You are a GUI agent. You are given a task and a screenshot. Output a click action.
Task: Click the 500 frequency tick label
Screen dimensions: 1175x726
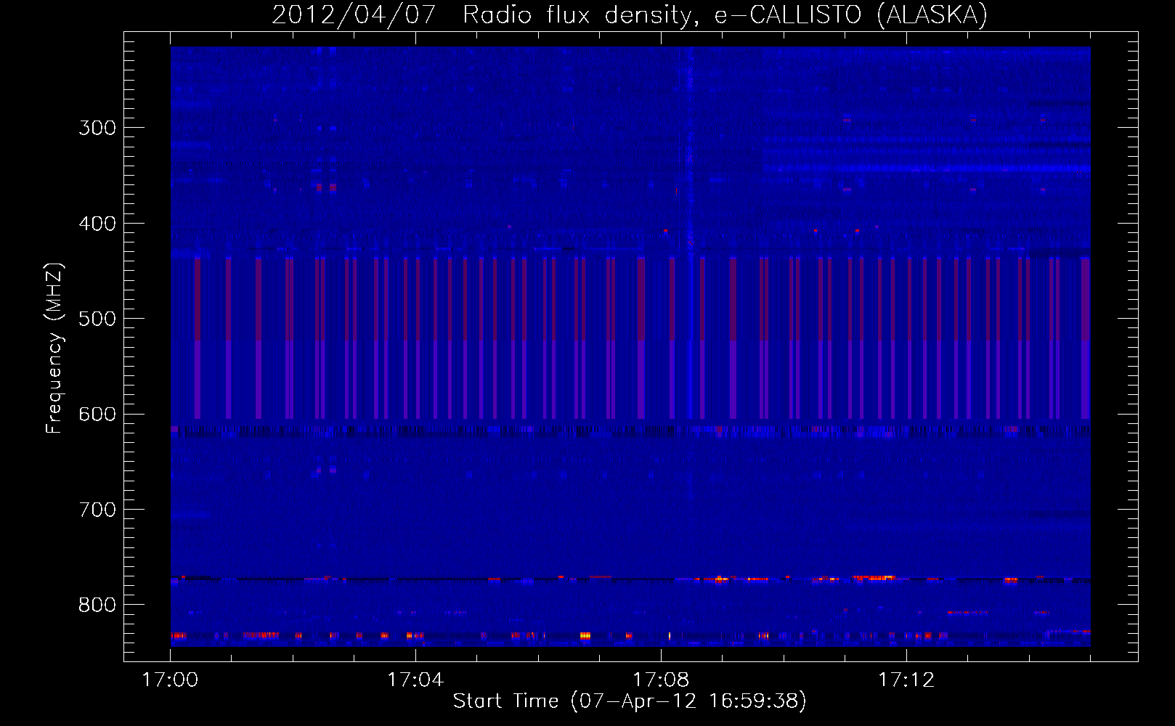point(97,319)
